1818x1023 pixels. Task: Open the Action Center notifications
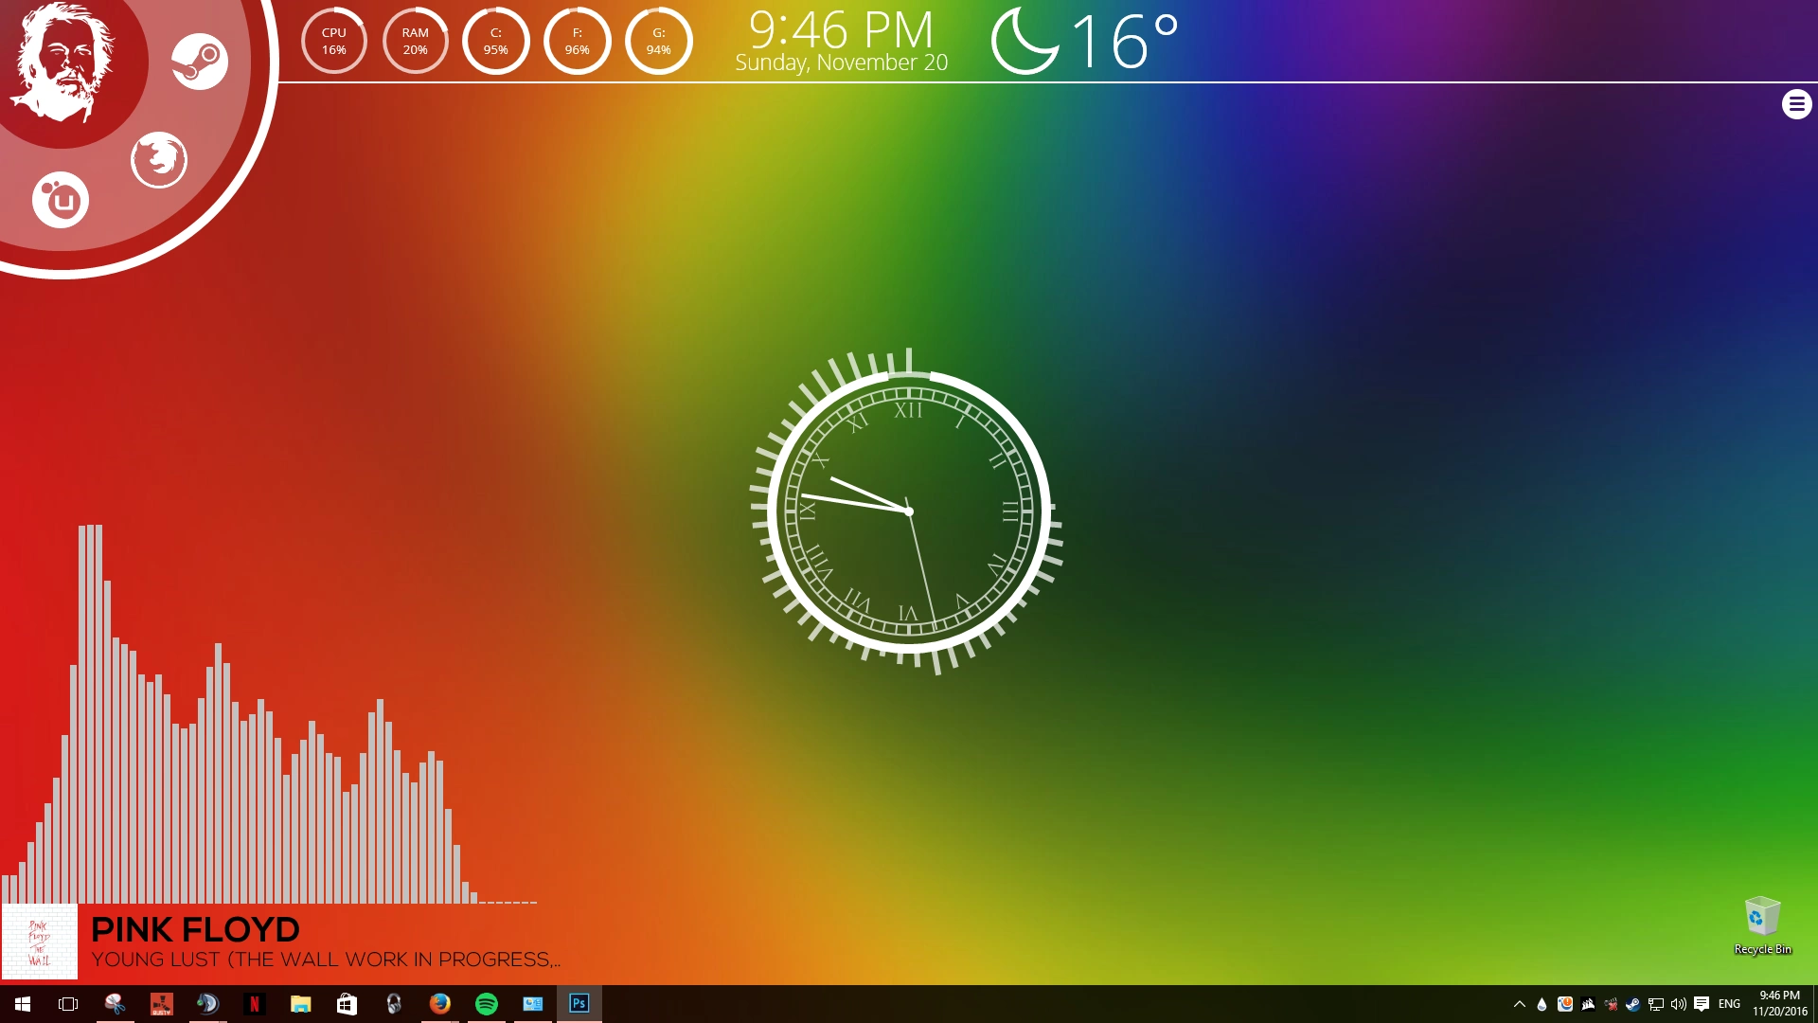[x=1702, y=1004]
